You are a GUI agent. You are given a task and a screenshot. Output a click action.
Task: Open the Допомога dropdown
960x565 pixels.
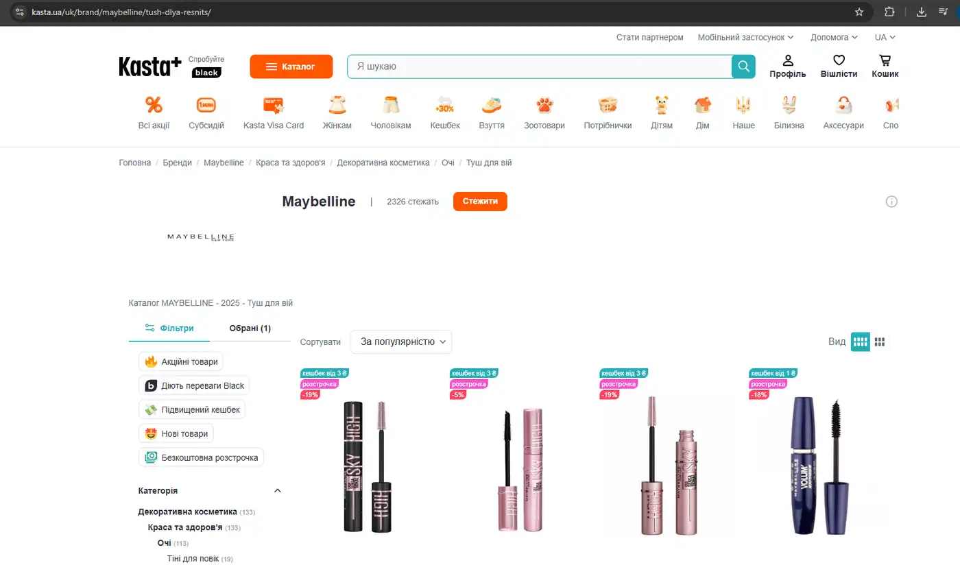click(x=834, y=37)
